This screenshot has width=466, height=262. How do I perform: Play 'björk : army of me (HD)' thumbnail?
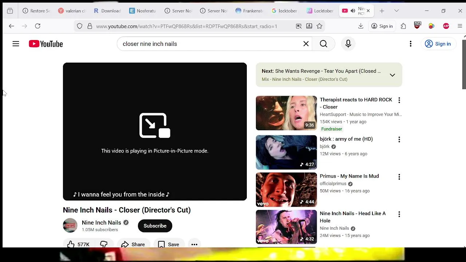[286, 152]
